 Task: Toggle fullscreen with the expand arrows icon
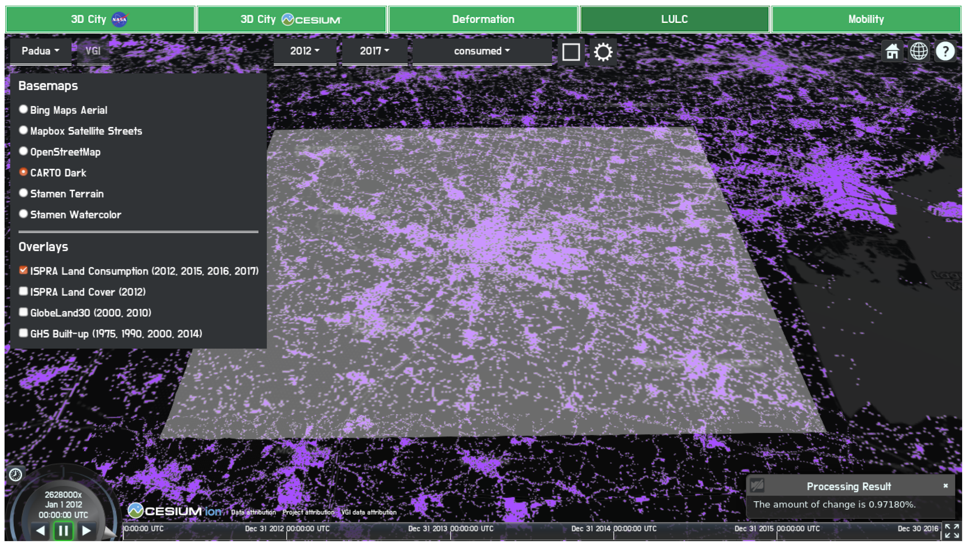tap(952, 531)
